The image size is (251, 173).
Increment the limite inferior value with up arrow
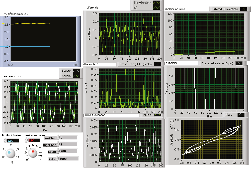click(5, 139)
